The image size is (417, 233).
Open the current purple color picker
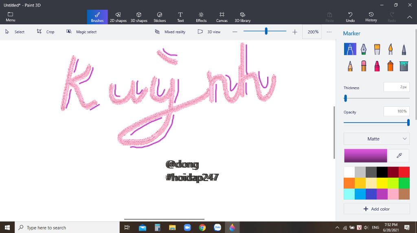coord(366,155)
